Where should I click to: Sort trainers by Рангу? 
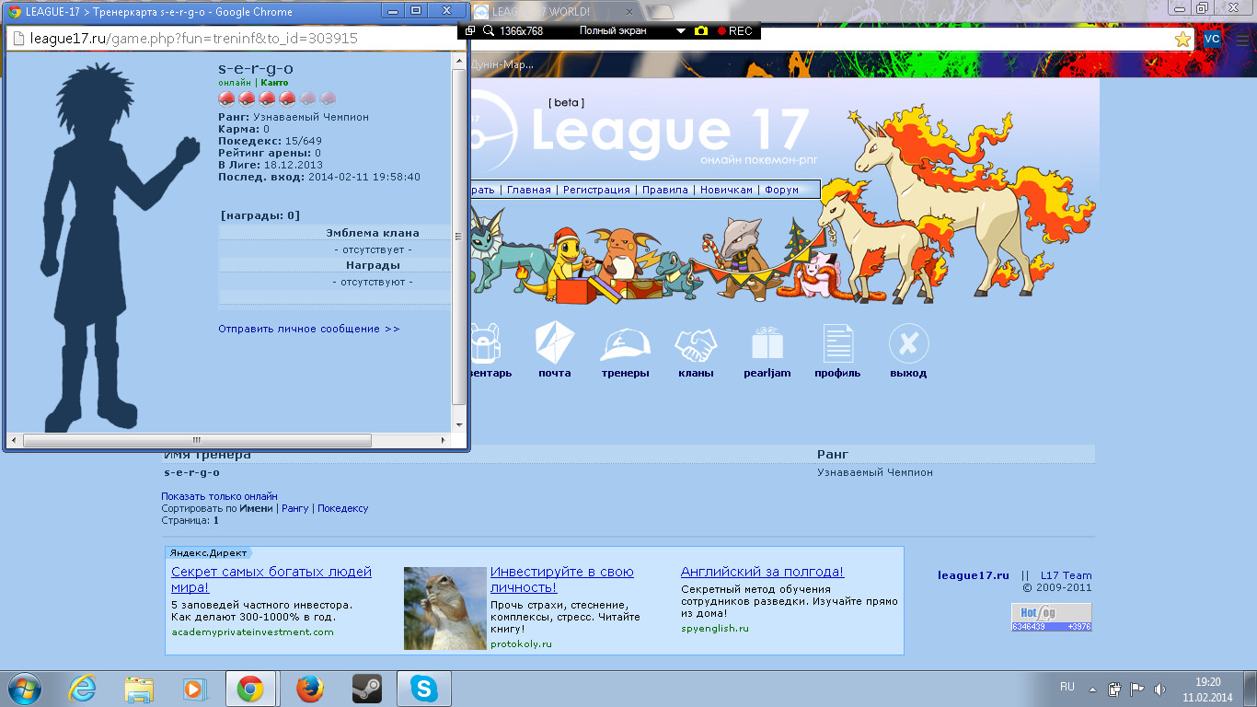click(x=294, y=508)
